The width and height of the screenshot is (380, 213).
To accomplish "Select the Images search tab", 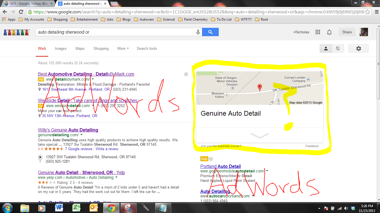I will click(61, 48).
